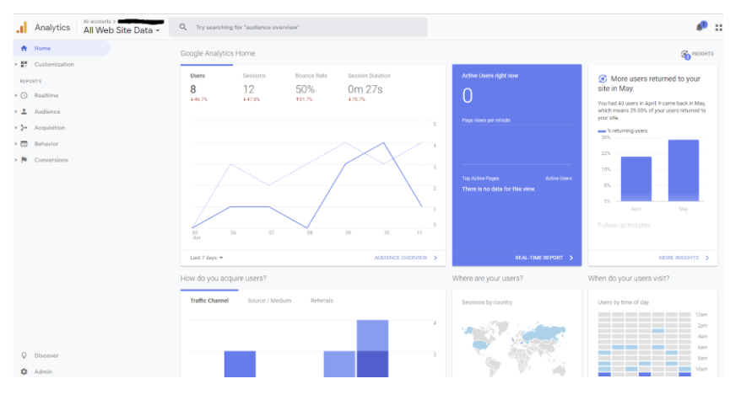Open the More Insights link

pos(679,258)
